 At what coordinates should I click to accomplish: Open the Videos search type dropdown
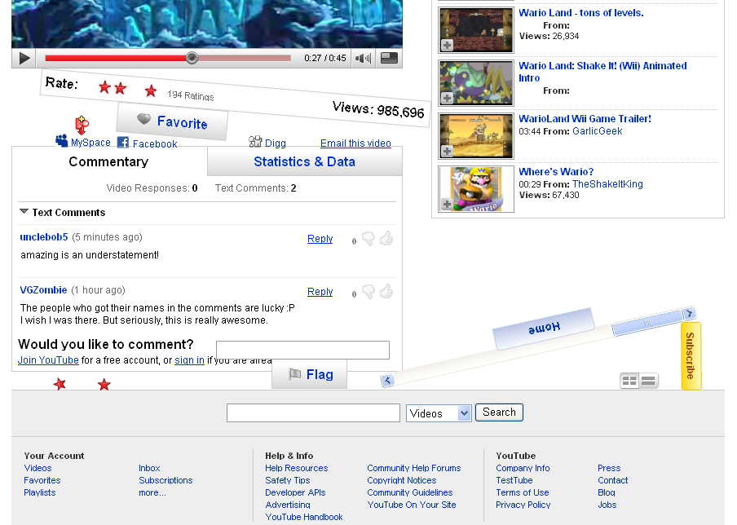(439, 413)
